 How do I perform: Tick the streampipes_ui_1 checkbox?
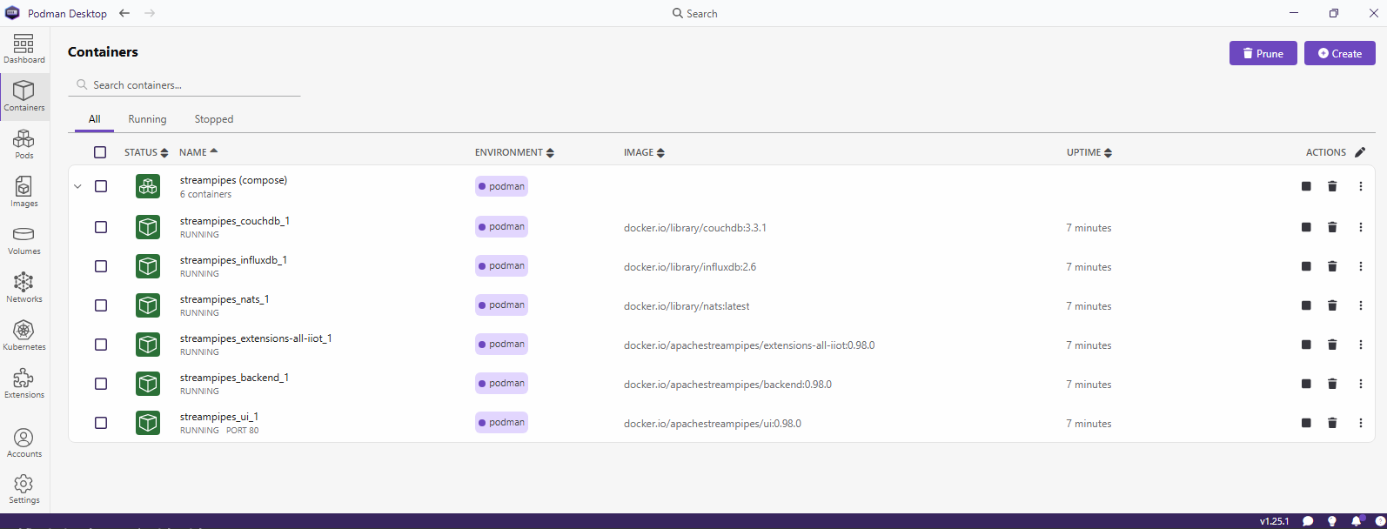(101, 423)
